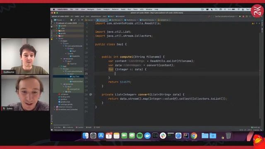This screenshot has width=265, height=149.
Task: Open the Project view dropdown
Action: (x=59, y=20)
